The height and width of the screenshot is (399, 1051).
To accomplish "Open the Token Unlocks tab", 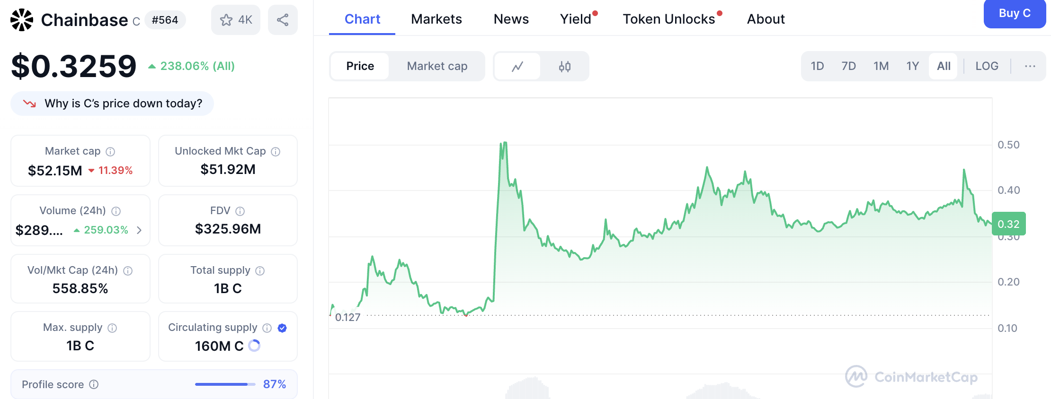I will (669, 19).
